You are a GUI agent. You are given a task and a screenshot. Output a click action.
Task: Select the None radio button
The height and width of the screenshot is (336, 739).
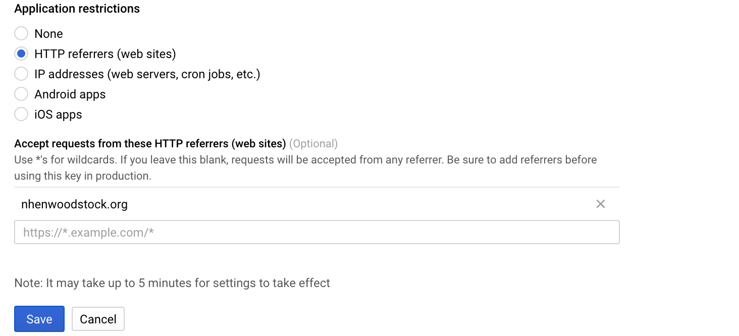(21, 34)
